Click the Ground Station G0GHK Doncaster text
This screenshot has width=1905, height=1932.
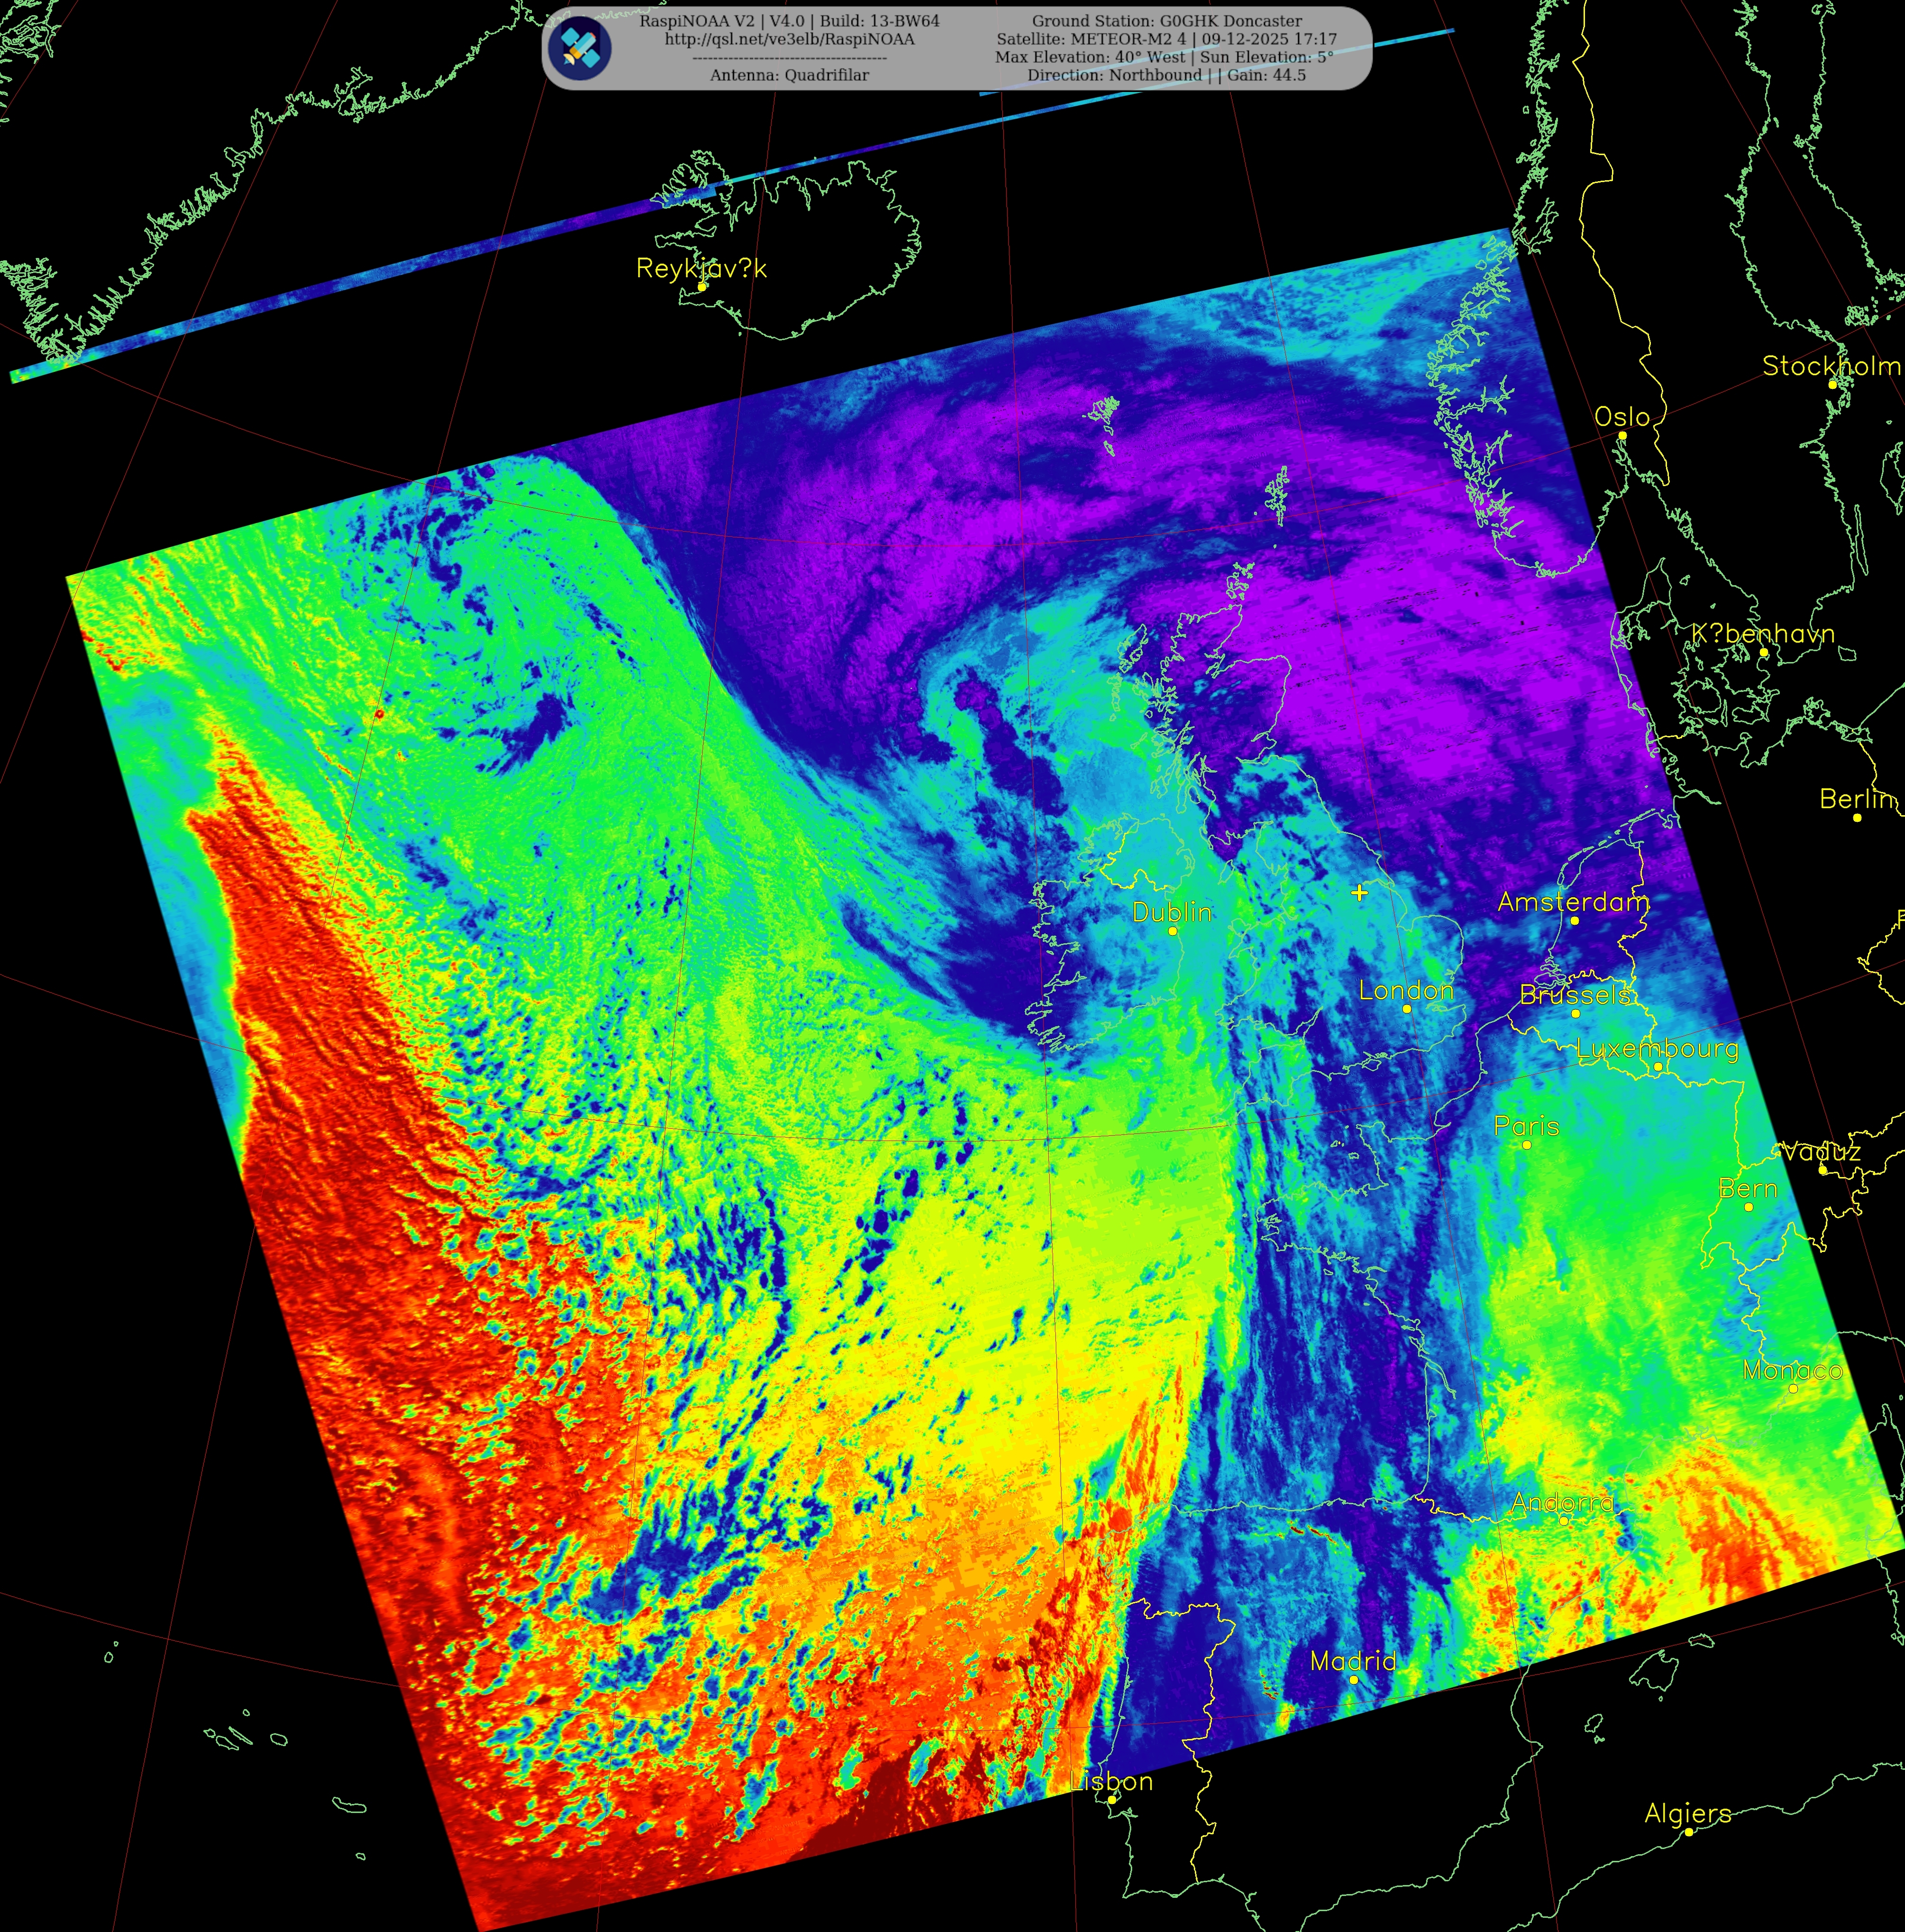click(1166, 21)
